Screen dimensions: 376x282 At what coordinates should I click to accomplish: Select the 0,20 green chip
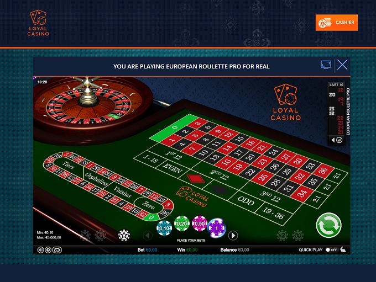pos(182,224)
